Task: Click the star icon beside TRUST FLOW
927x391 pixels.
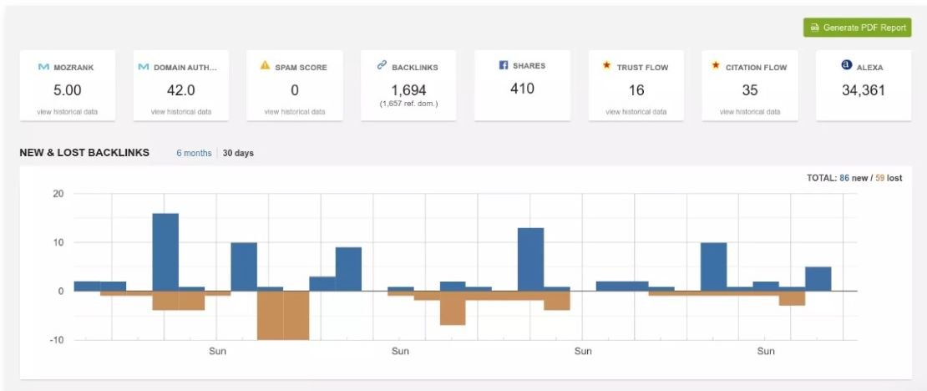Action: (606, 65)
